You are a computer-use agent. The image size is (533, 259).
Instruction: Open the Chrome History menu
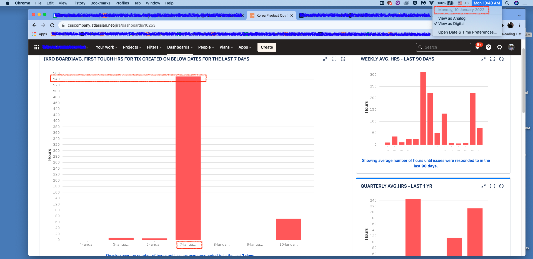[79, 3]
